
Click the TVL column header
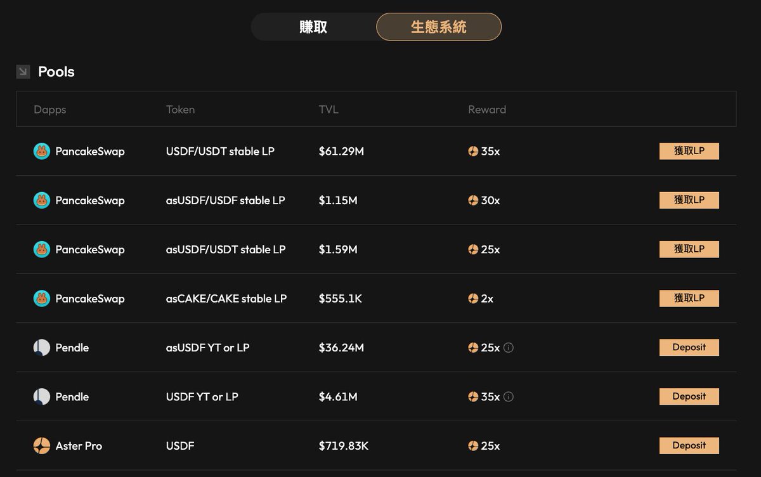pyautogui.click(x=328, y=110)
